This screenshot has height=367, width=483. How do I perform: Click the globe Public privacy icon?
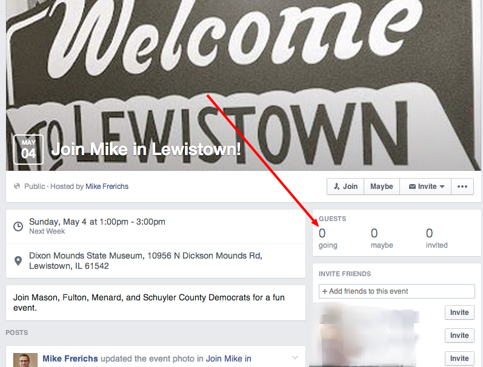pyautogui.click(x=17, y=187)
